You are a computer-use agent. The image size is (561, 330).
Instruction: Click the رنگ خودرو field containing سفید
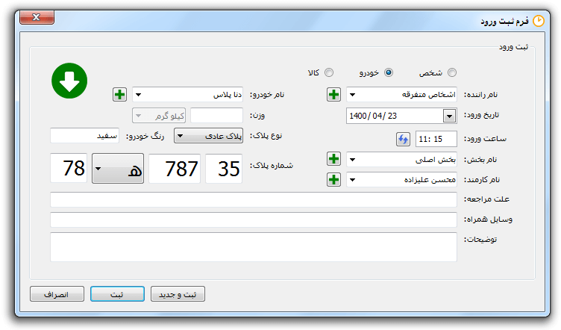(x=85, y=136)
